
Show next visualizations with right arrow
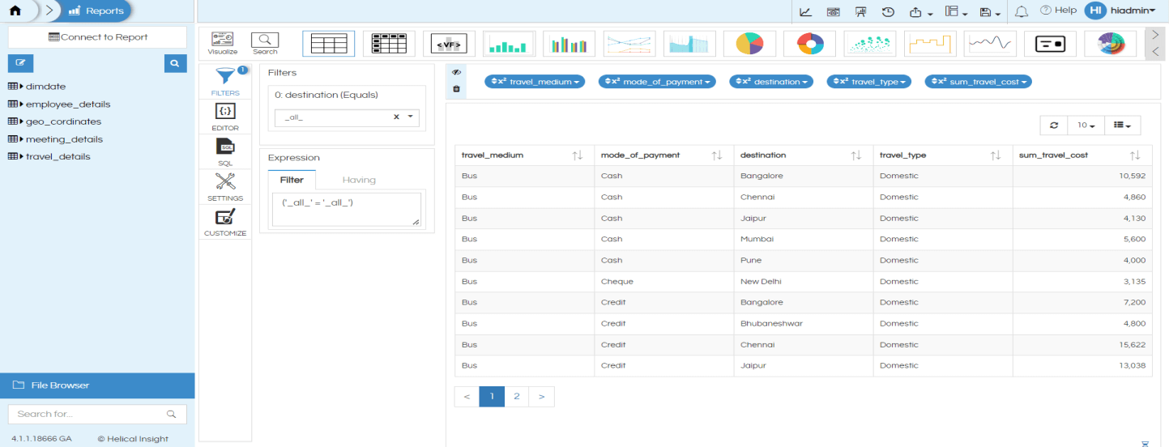pyautogui.click(x=1155, y=36)
